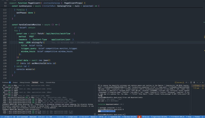205x118 pixels.
Task: Click the Agent Stats status item
Action: click(159, 117)
